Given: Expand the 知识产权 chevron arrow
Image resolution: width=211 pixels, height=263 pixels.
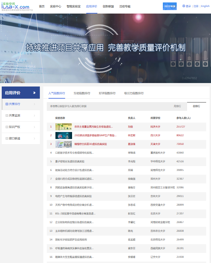Looking at the screenshot, I should pos(34,127).
